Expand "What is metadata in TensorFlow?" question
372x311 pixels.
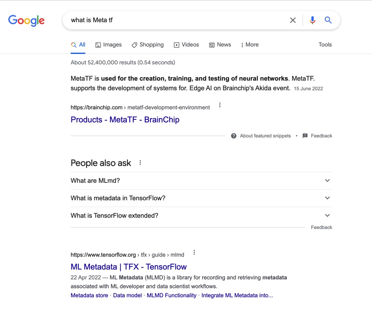(327, 198)
